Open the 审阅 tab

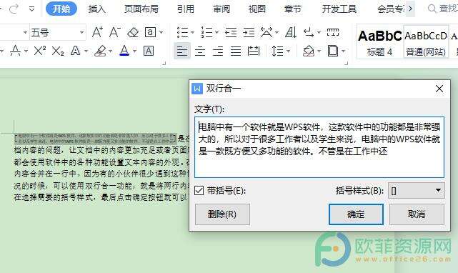[x=221, y=9]
